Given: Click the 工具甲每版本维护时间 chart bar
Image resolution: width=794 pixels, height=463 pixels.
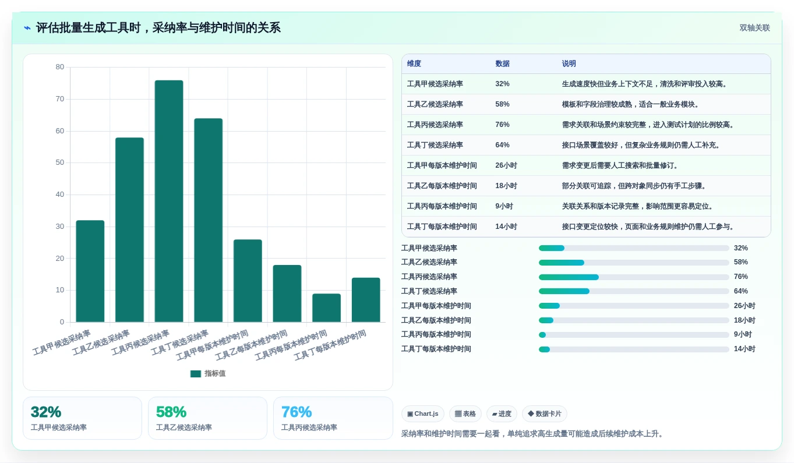Looking at the screenshot, I should click(x=248, y=281).
